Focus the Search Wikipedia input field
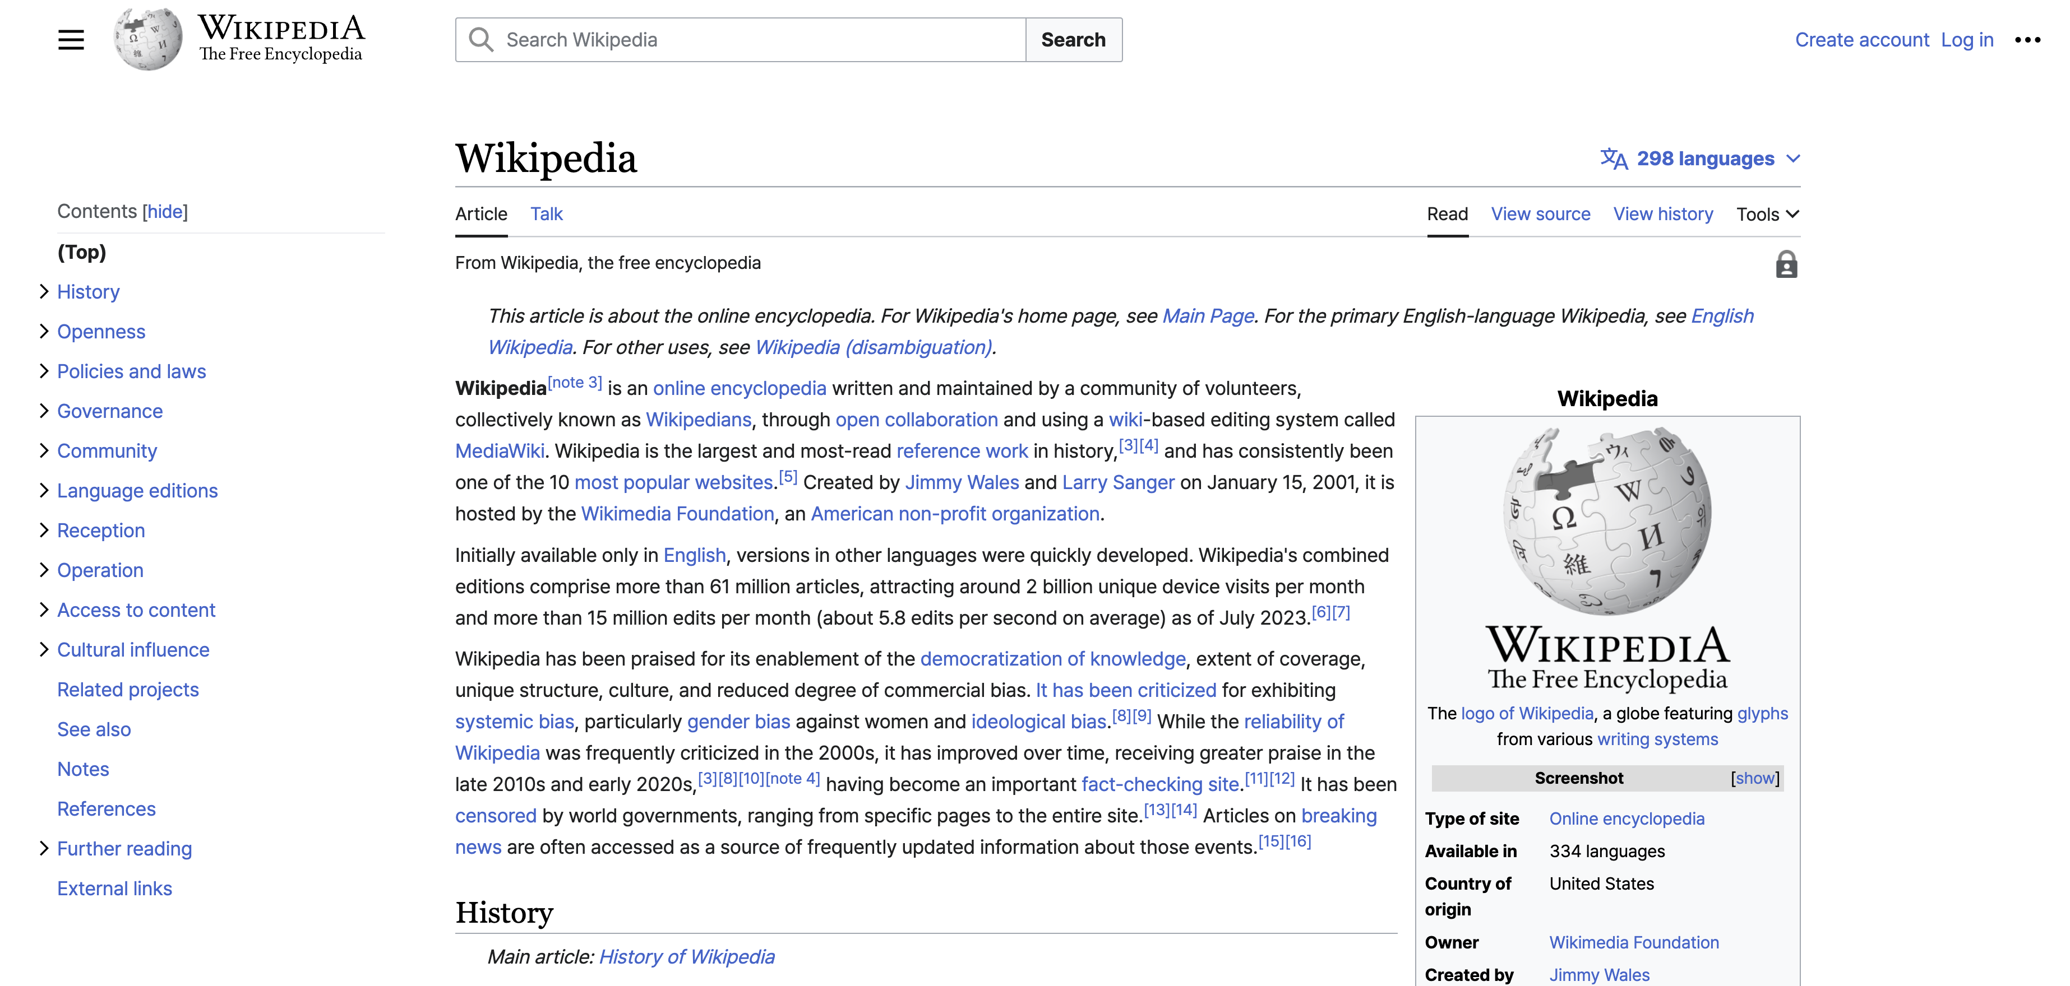Viewport: 2070px width, 986px height. click(x=740, y=39)
